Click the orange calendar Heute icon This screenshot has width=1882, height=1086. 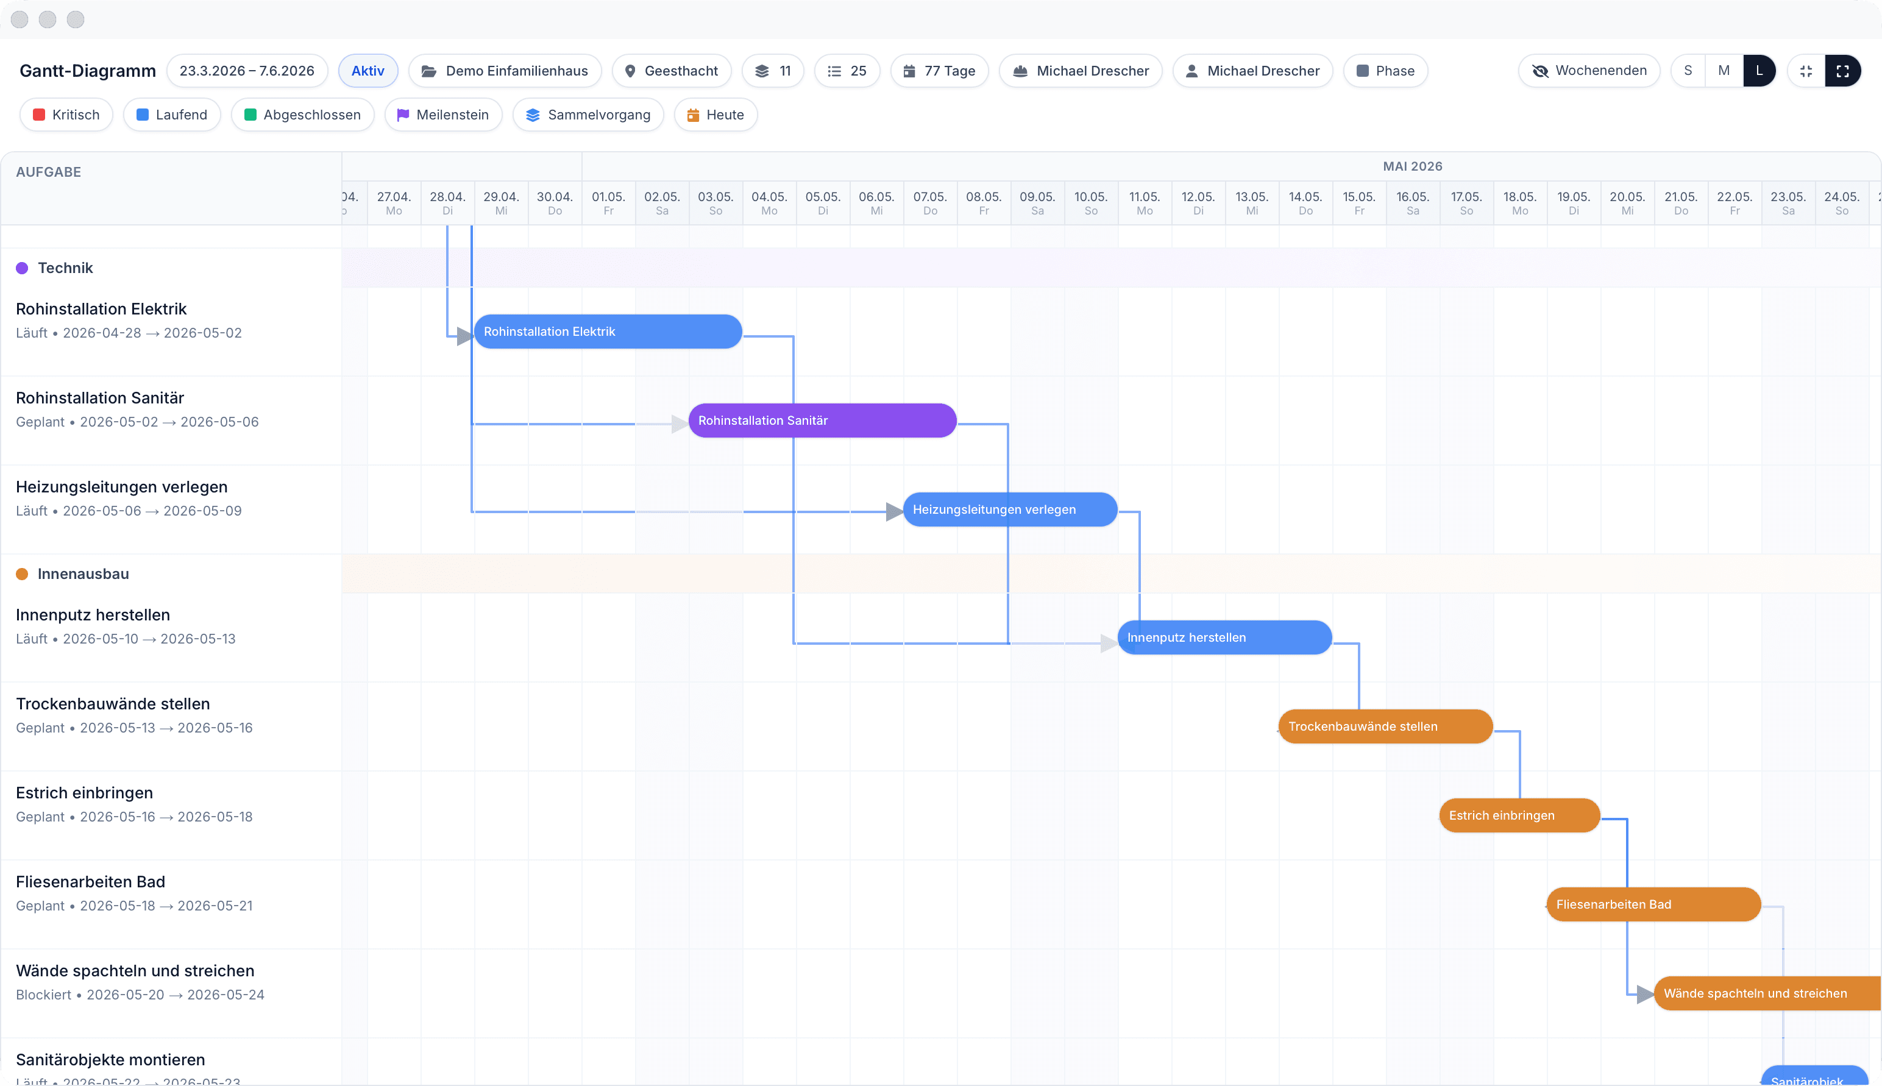coord(693,115)
